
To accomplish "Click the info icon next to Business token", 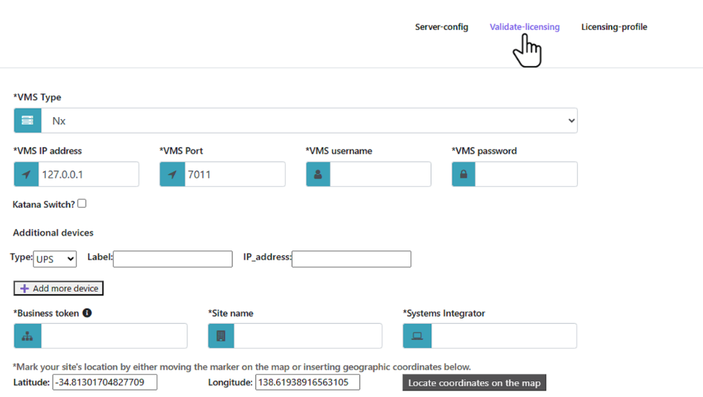I will pyautogui.click(x=87, y=313).
